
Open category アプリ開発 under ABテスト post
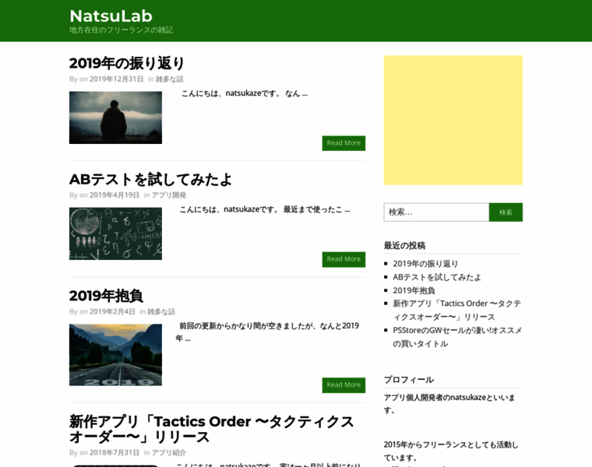tap(169, 195)
